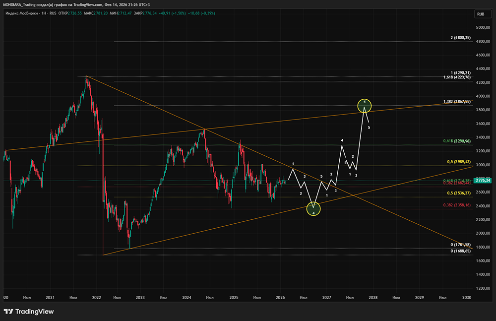Click the Индекс МосБиржи symbol title
496x321 pixels.
[21, 13]
